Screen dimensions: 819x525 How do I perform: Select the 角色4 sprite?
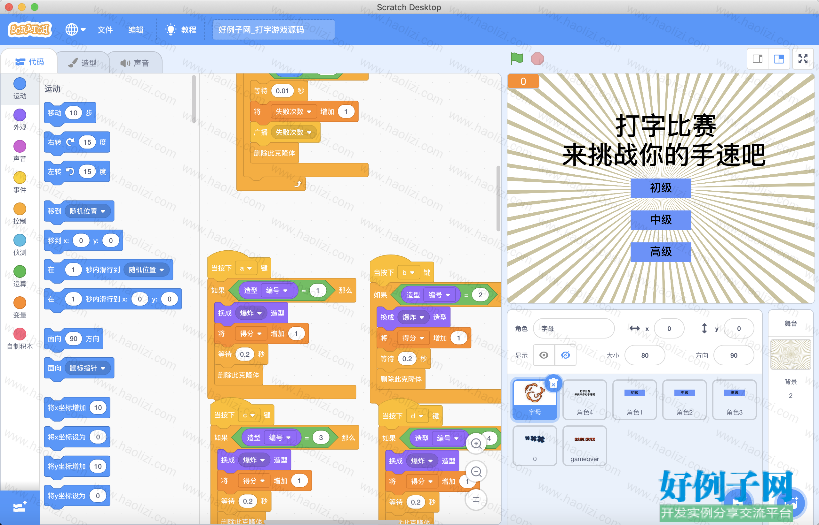tap(585, 399)
